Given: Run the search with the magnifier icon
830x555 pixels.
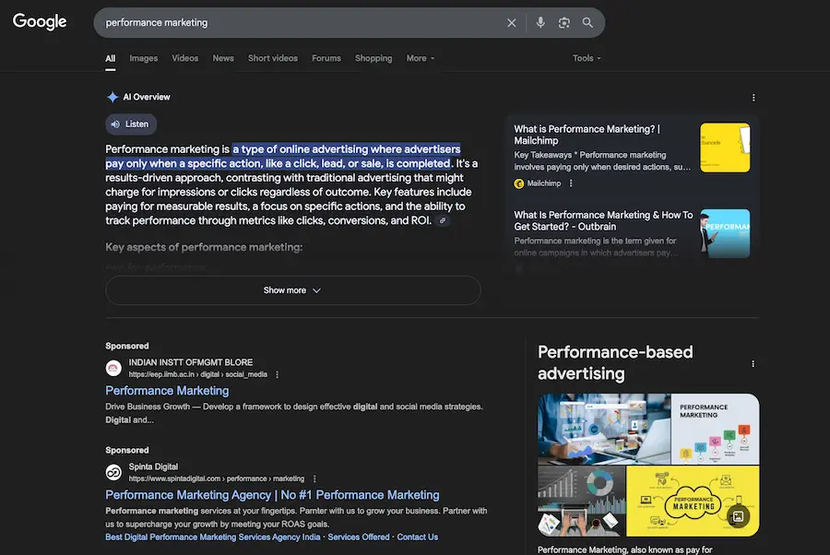Looking at the screenshot, I should click(x=587, y=23).
